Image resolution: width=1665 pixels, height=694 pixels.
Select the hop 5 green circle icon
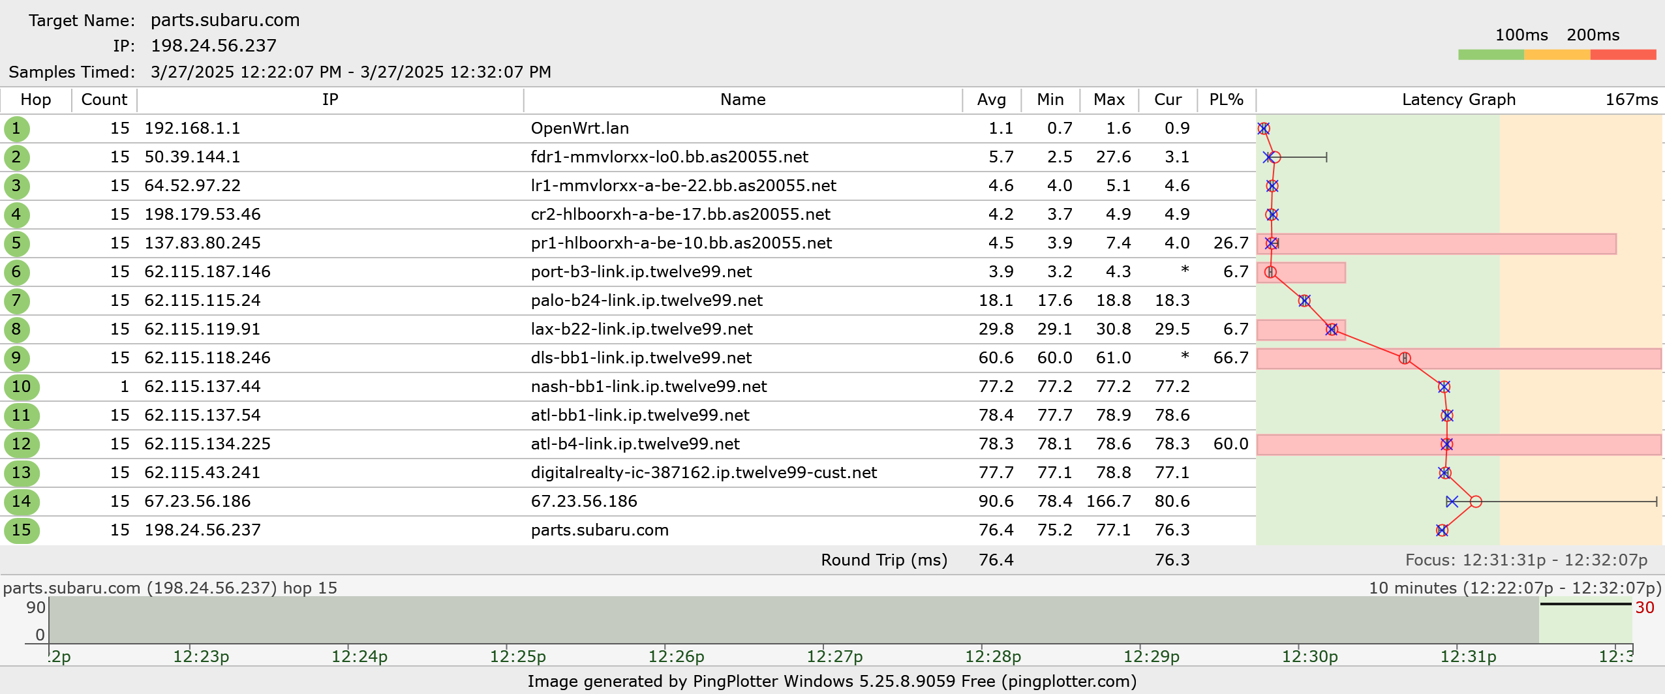tap(16, 243)
